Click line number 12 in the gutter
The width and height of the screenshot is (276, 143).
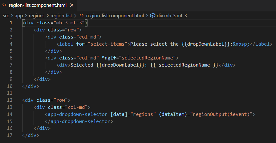click(10, 100)
